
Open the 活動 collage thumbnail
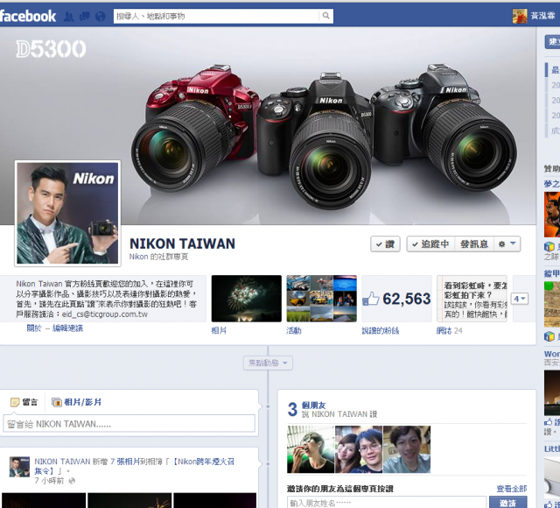pos(321,299)
